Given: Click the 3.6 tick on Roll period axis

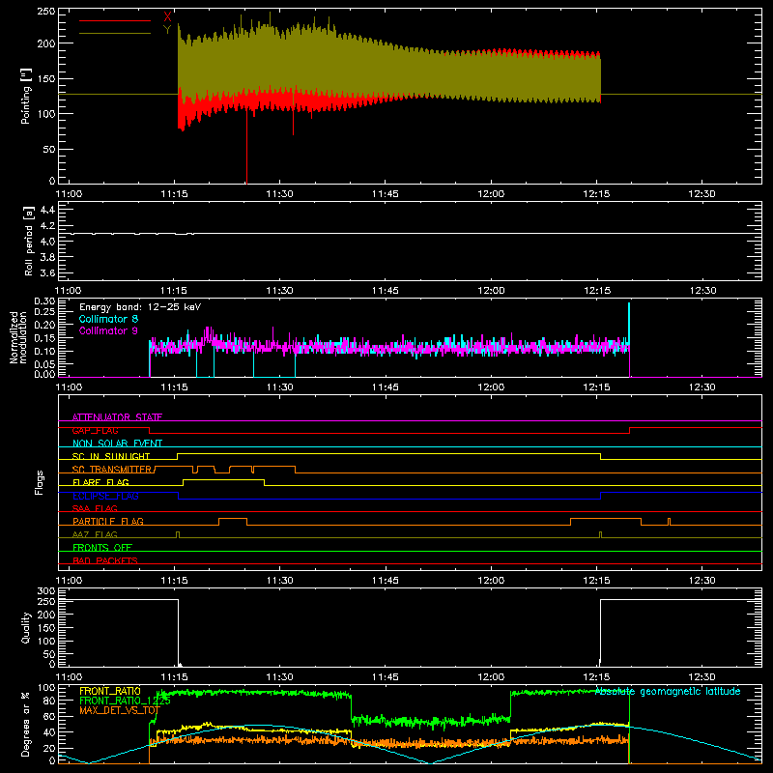Looking at the screenshot, I should 47,272.
